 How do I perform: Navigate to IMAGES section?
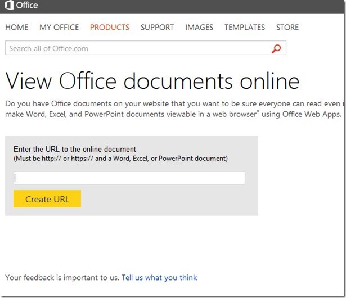[199, 28]
